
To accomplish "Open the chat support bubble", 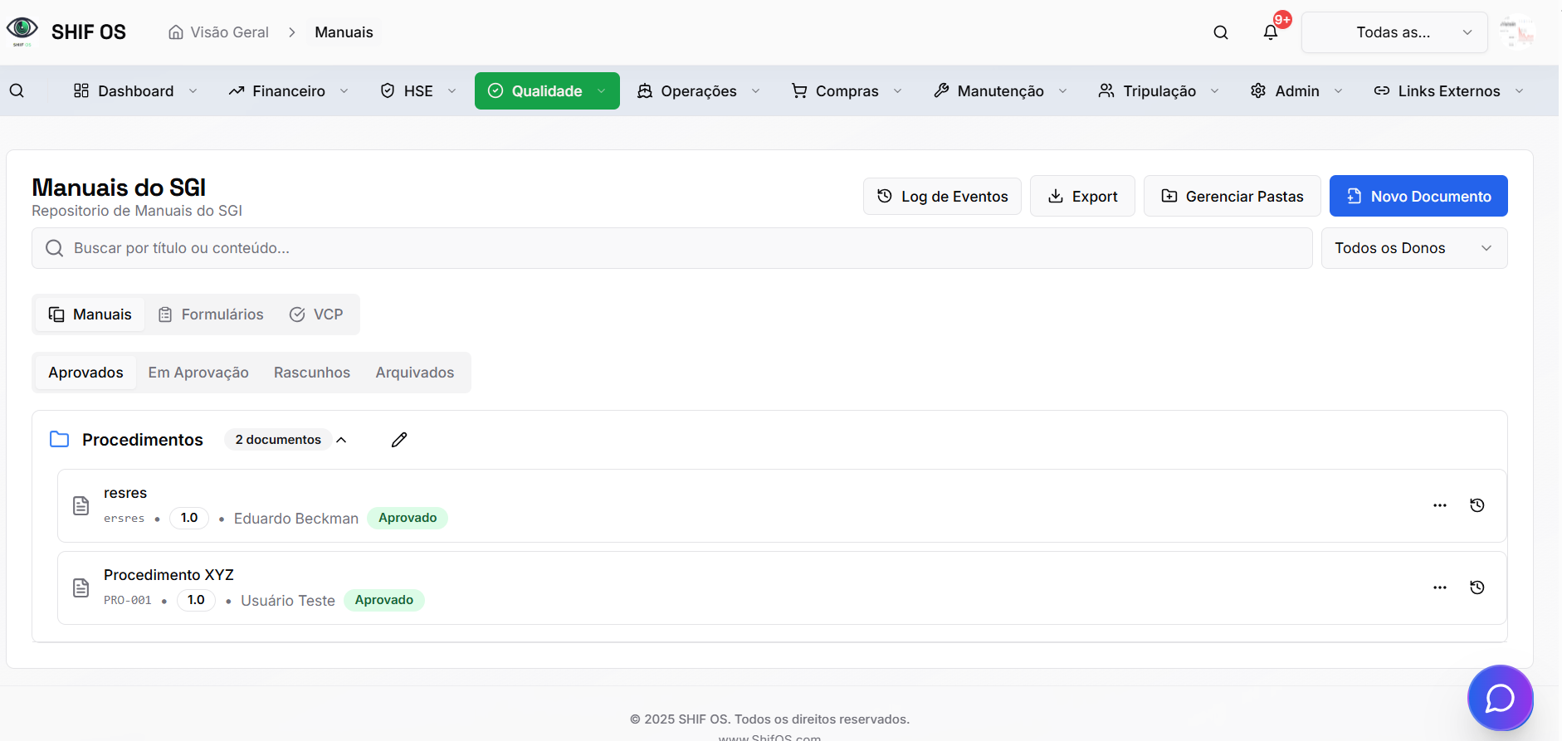I will [x=1499, y=698].
